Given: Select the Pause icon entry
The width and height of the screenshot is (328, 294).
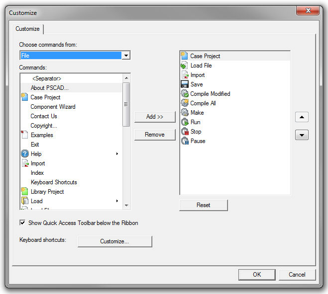Looking at the screenshot, I should (x=184, y=141).
